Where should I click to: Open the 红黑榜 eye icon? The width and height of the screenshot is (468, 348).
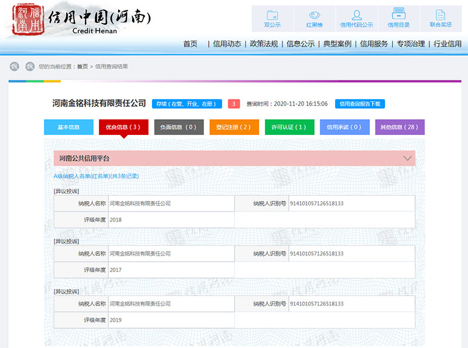coord(315,16)
